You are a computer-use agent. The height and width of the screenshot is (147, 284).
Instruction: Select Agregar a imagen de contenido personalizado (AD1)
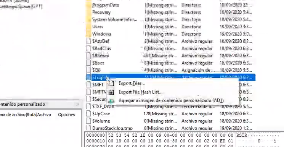171,100
